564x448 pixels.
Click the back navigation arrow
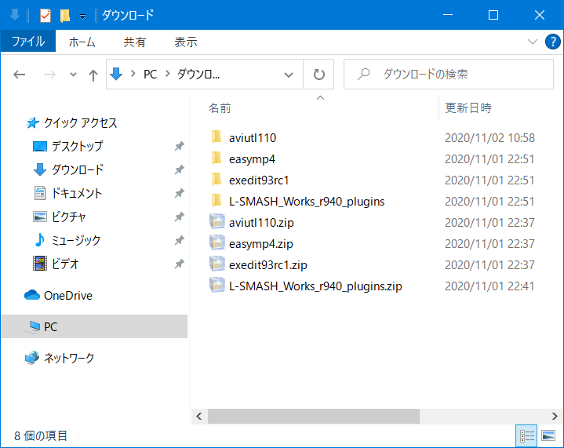tap(20, 75)
